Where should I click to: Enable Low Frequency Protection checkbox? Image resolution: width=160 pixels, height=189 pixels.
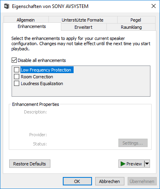[x=16, y=70]
